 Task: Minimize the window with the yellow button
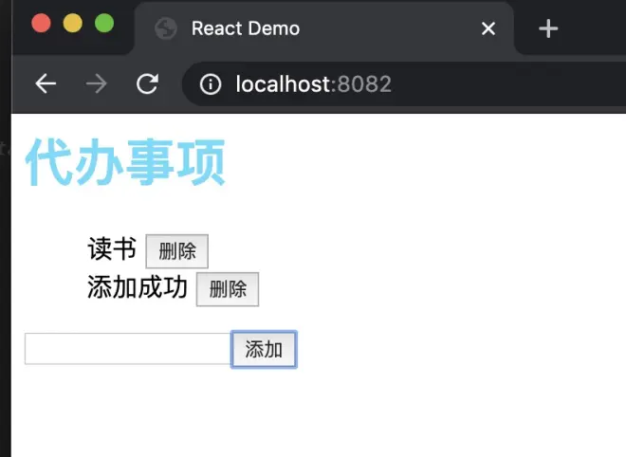point(73,23)
